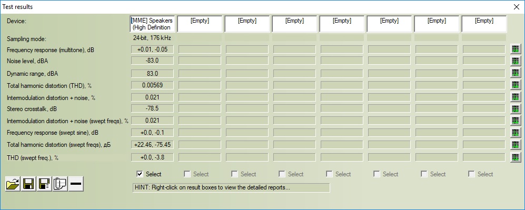View graph for Frequency response (swept sine) row
525x210 pixels.
tap(516, 133)
